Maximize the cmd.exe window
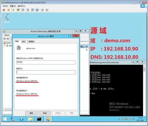The height and width of the screenshot is (126, 148). click(x=137, y=62)
